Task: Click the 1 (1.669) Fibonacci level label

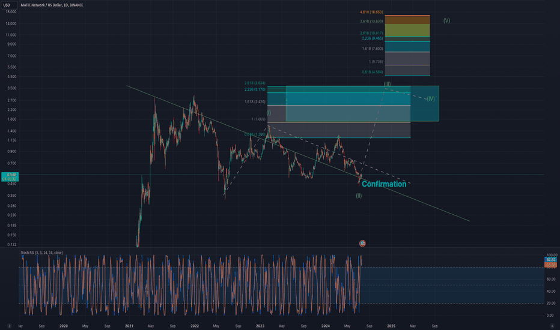Action: [258, 119]
